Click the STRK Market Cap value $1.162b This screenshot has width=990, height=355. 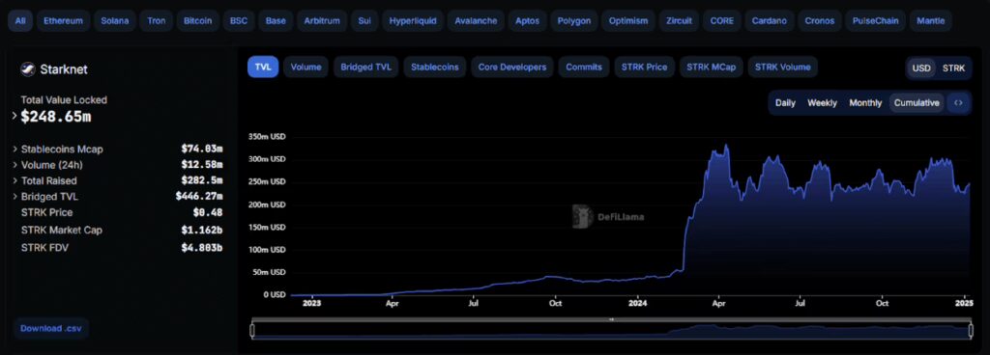pyautogui.click(x=202, y=231)
